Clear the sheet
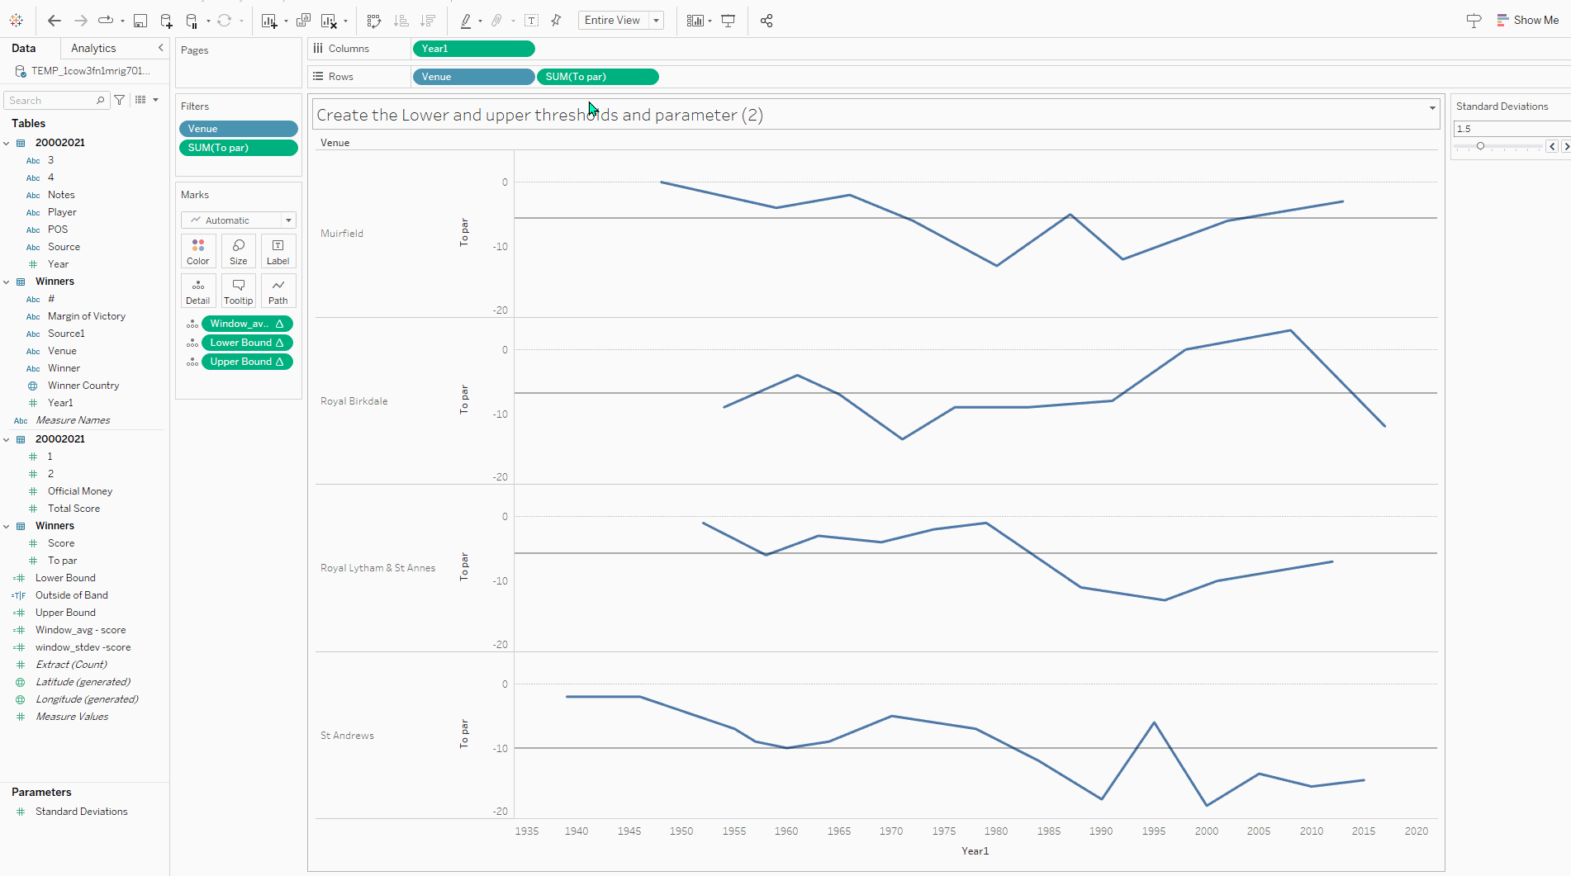Viewport: 1571px width, 876px height. pos(329,21)
